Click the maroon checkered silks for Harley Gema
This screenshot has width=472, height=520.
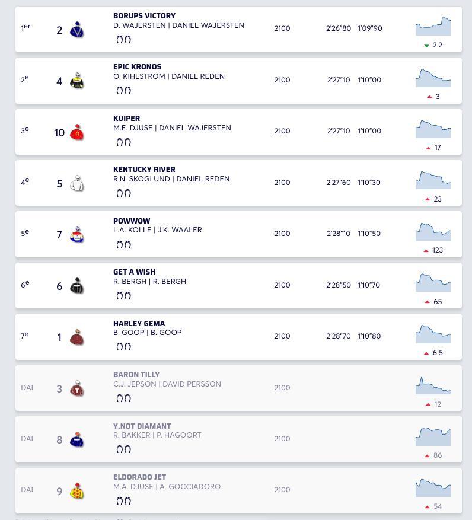point(76,337)
